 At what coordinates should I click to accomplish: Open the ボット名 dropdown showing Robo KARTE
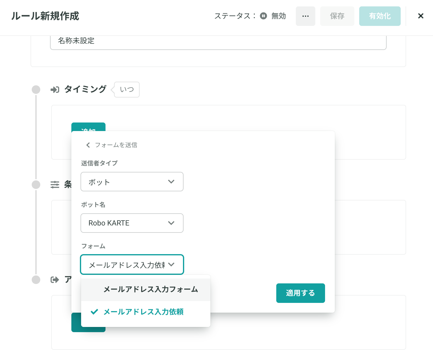click(x=132, y=223)
